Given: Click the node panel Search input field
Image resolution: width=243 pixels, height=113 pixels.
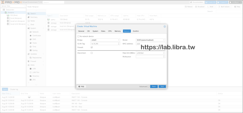Looking at the screenshot, I should (229, 11).
